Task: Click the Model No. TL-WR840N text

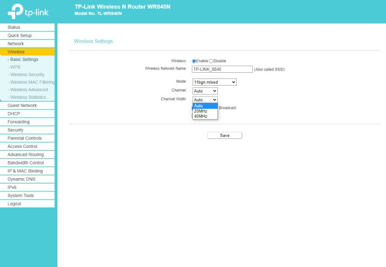Action: click(98, 14)
